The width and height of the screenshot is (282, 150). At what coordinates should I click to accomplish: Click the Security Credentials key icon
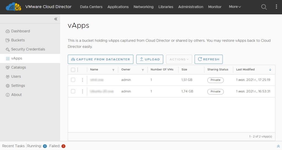(7, 49)
